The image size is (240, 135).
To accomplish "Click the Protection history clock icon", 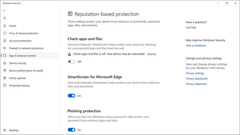I will (5, 86).
